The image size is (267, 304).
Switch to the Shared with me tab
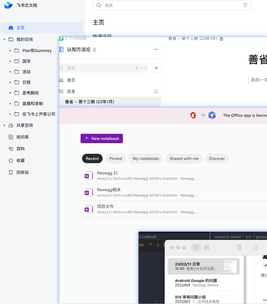pyautogui.click(x=184, y=158)
